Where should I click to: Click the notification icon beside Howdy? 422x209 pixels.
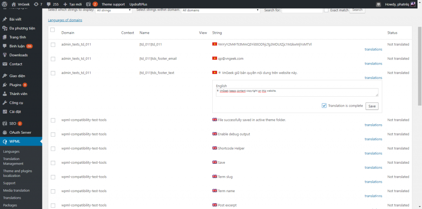(379, 4)
